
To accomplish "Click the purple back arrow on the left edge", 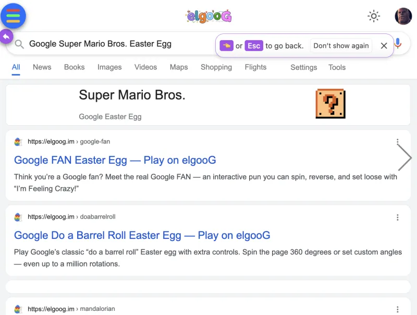I will click(5, 37).
